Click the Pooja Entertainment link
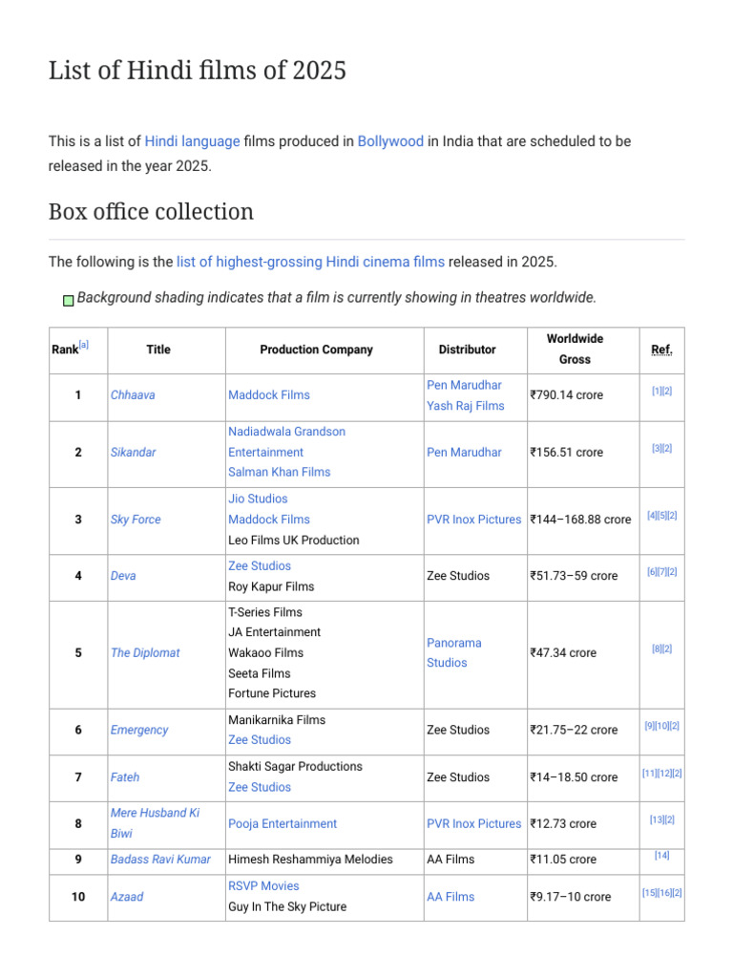Viewport: 733px width, 978px height. (283, 823)
